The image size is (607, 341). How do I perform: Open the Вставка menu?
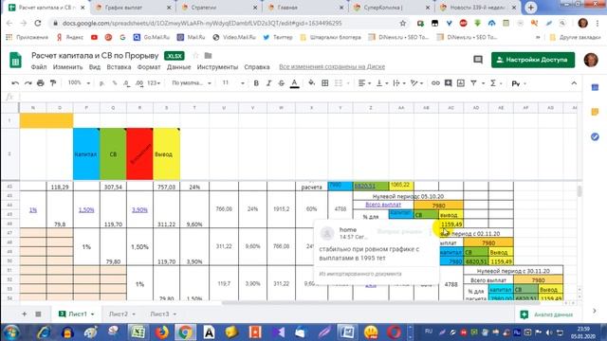coord(119,67)
